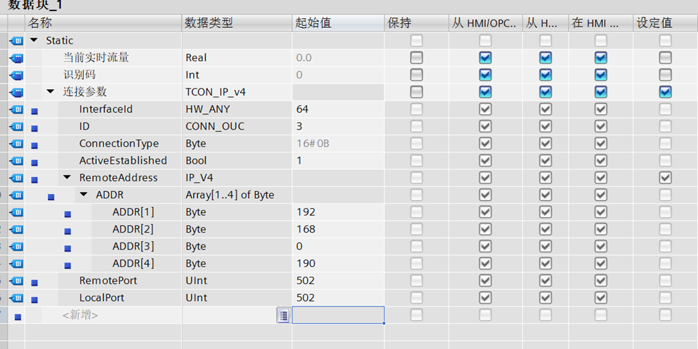Click the row icon for 识别码

pos(15,75)
